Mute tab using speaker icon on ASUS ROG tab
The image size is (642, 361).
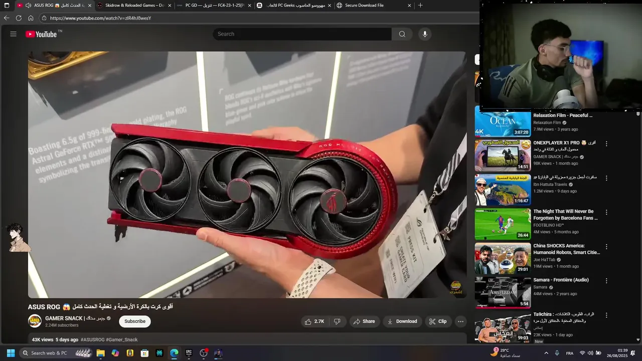(x=28, y=6)
